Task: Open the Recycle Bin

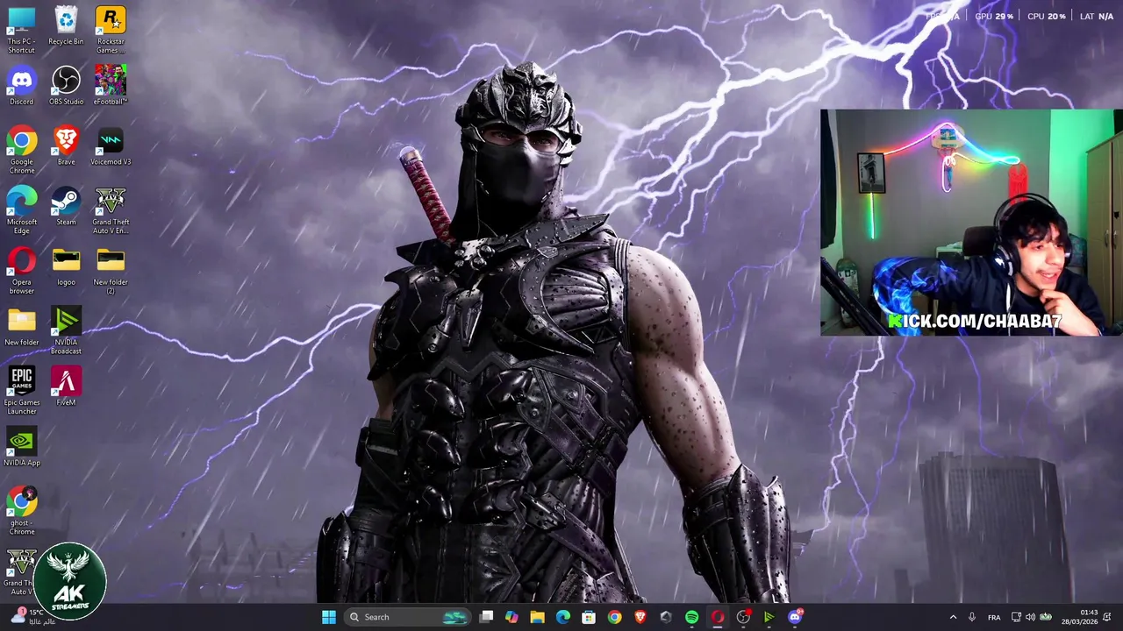Action: point(66,25)
